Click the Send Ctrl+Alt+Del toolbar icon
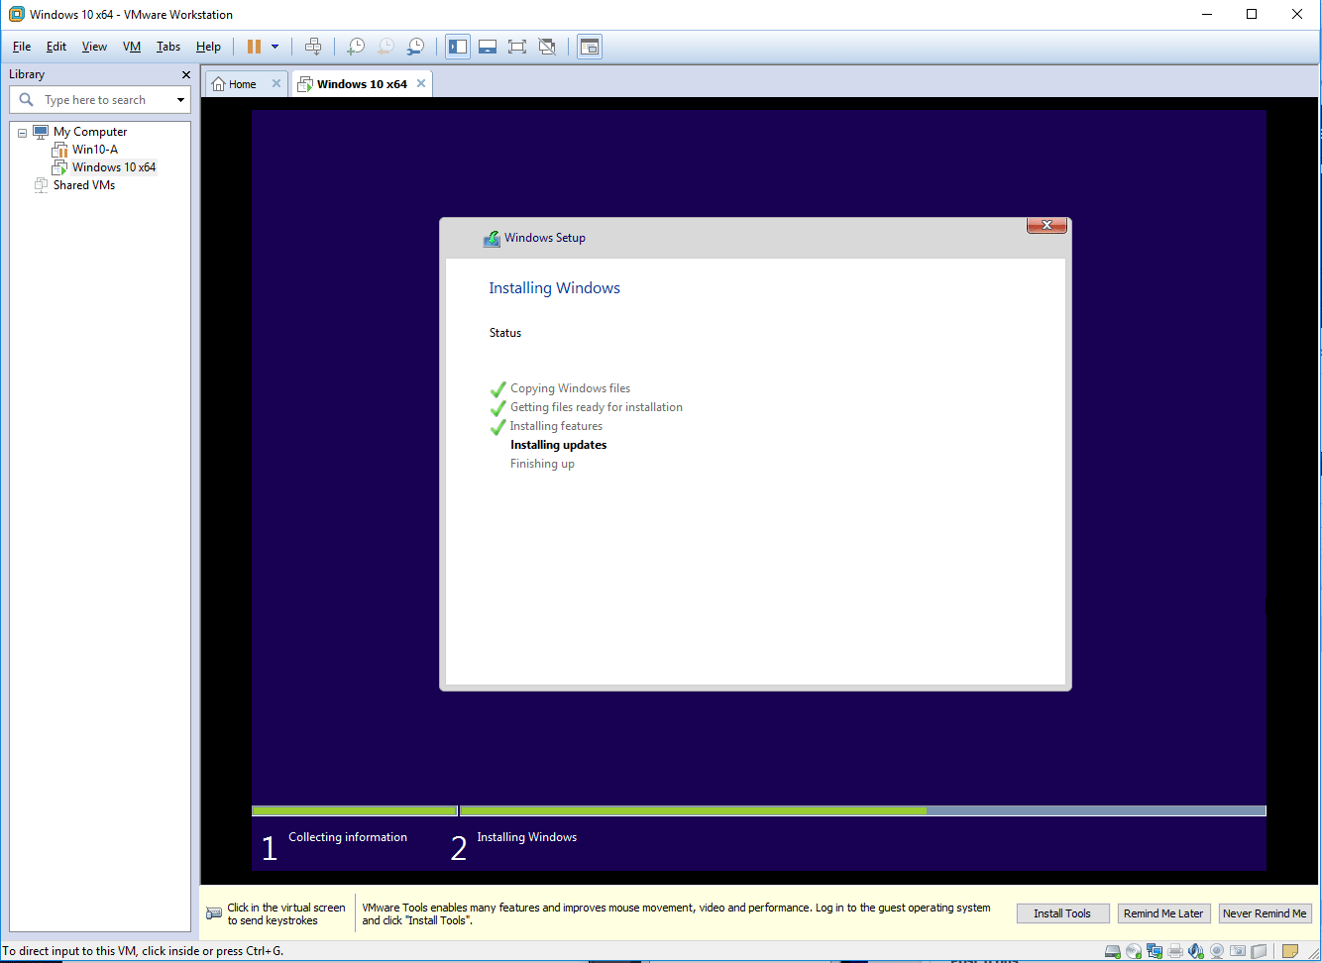1322x963 pixels. (x=313, y=47)
